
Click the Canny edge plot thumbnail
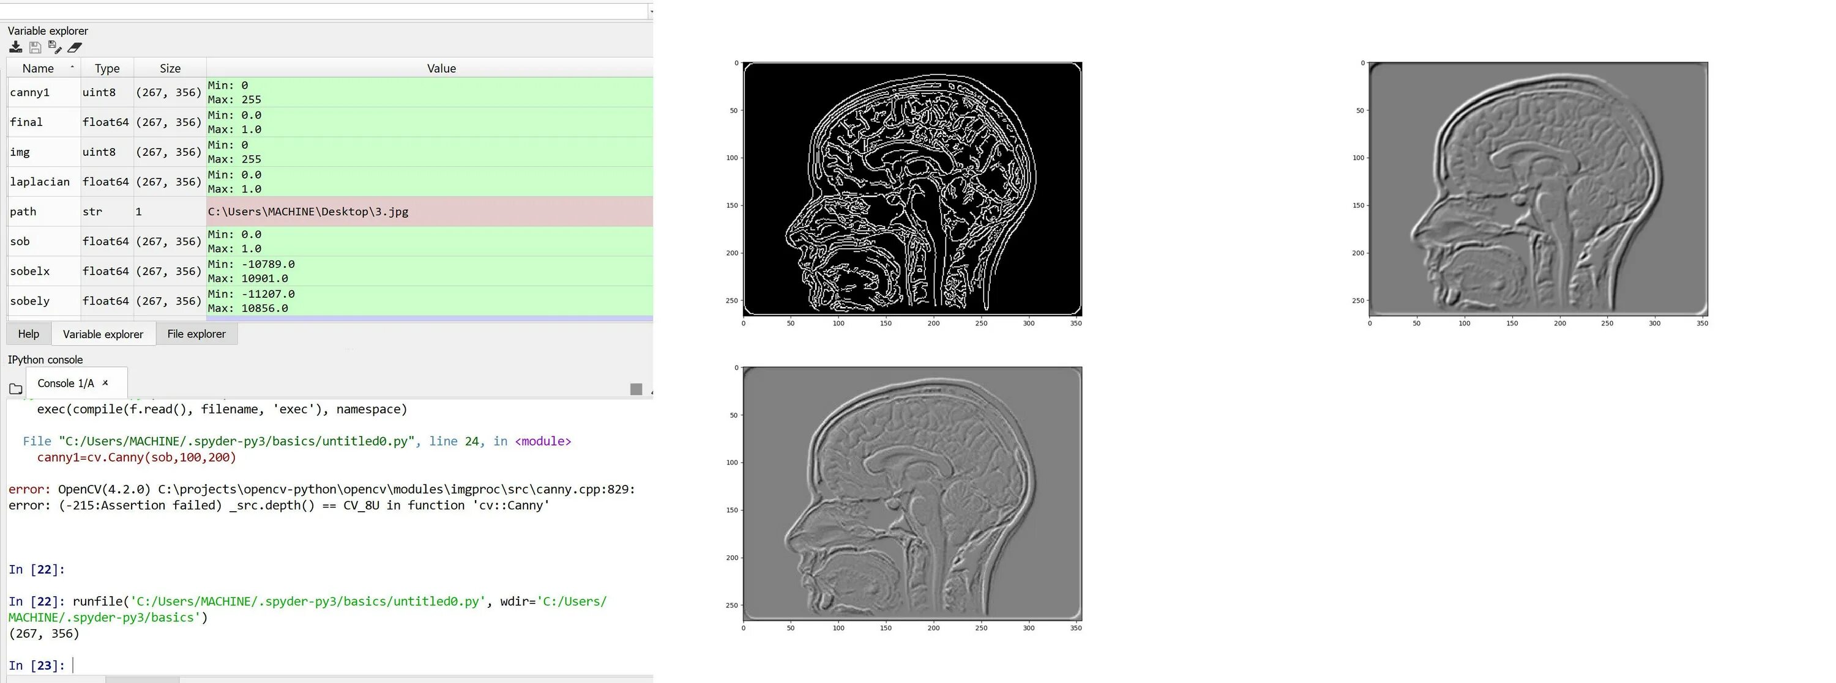pos(912,189)
